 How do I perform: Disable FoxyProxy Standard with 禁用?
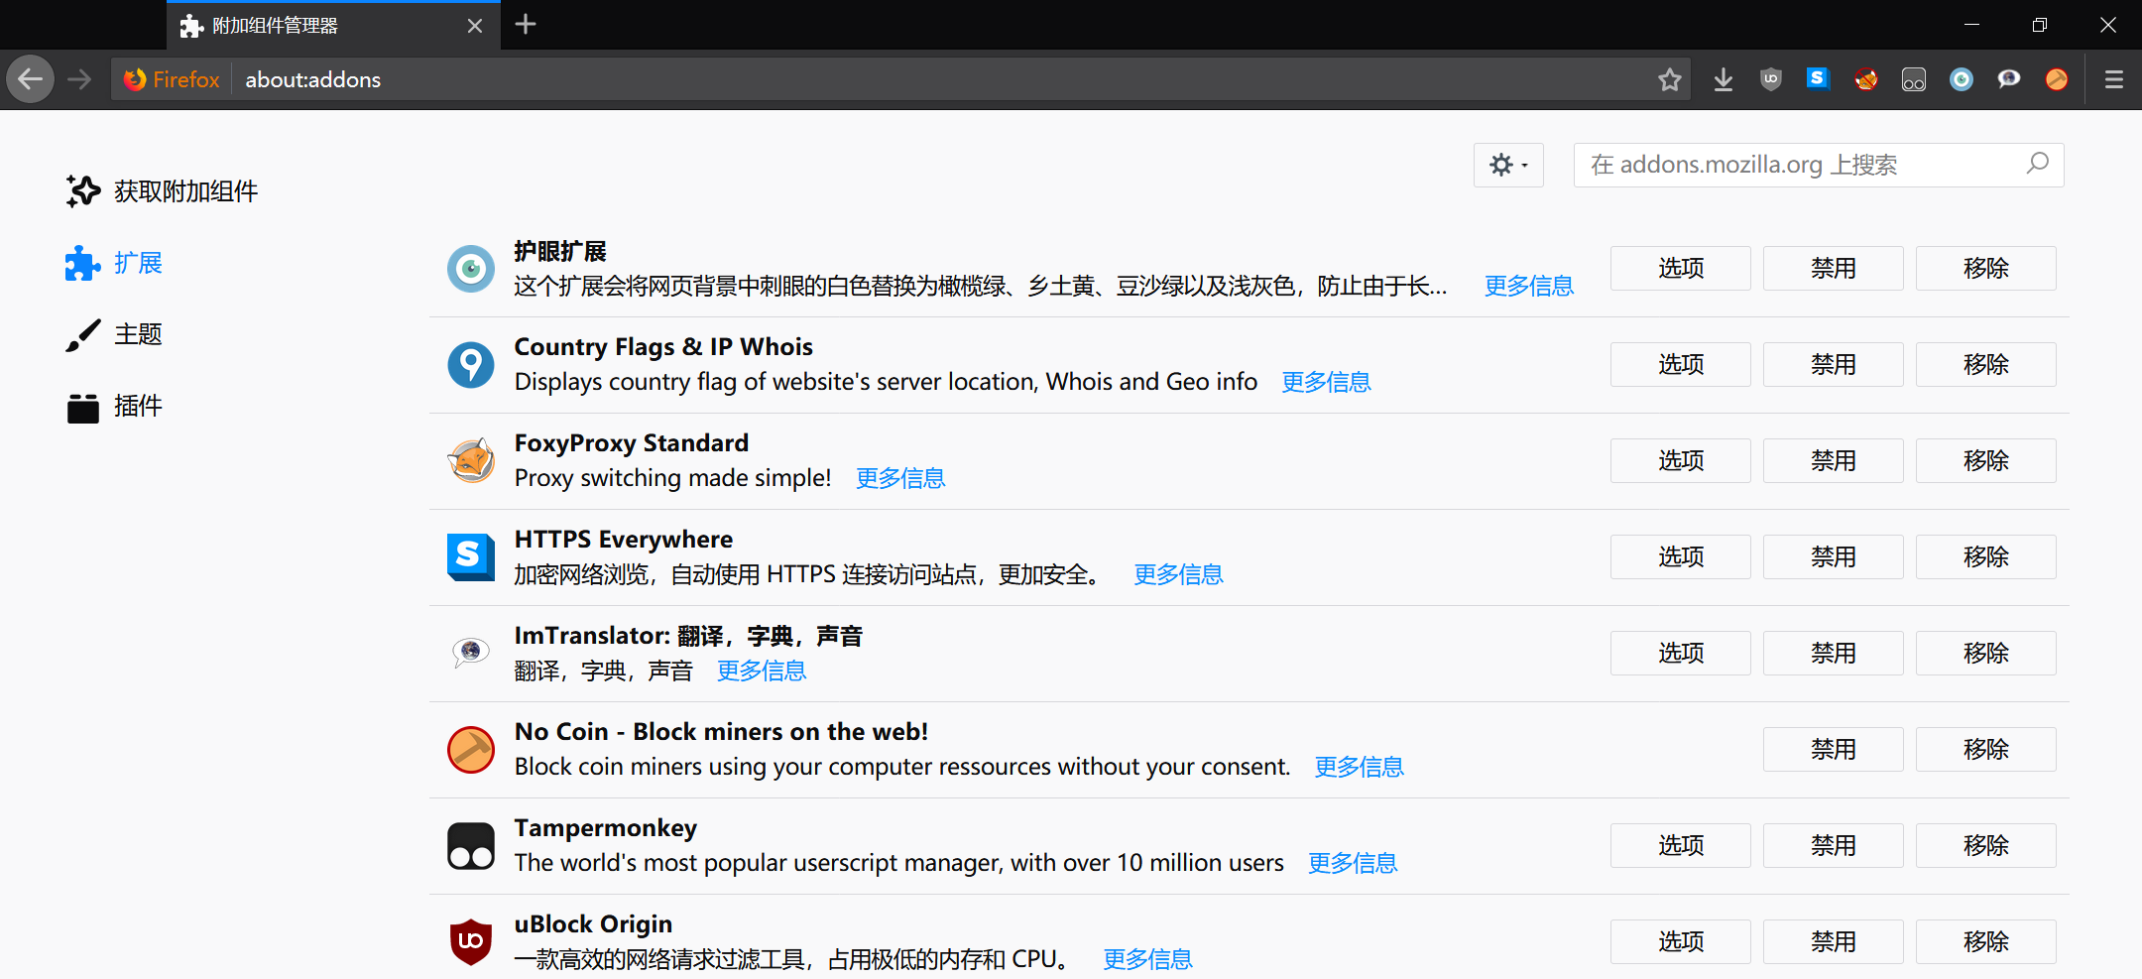click(x=1834, y=461)
